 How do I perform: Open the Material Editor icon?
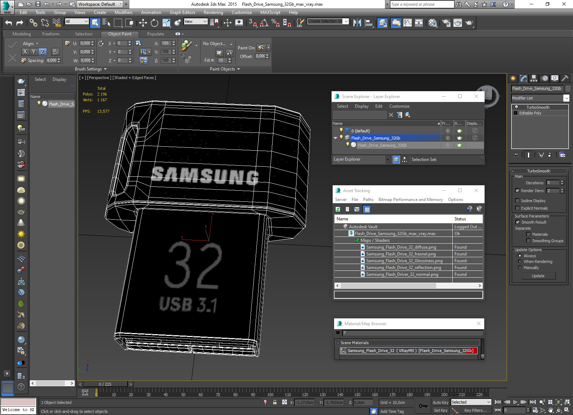click(432, 23)
